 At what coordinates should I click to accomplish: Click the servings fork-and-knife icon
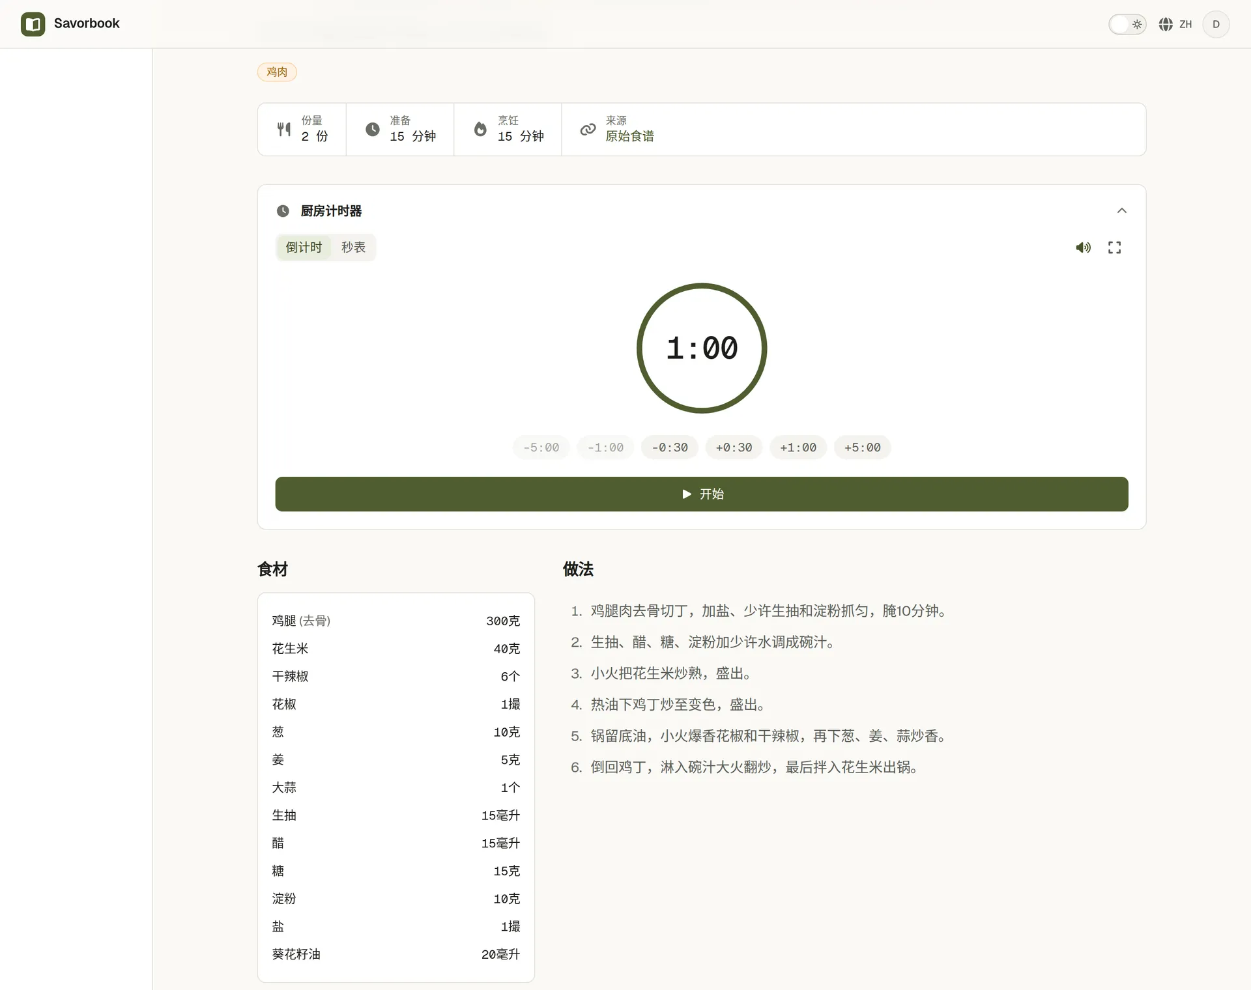(284, 129)
